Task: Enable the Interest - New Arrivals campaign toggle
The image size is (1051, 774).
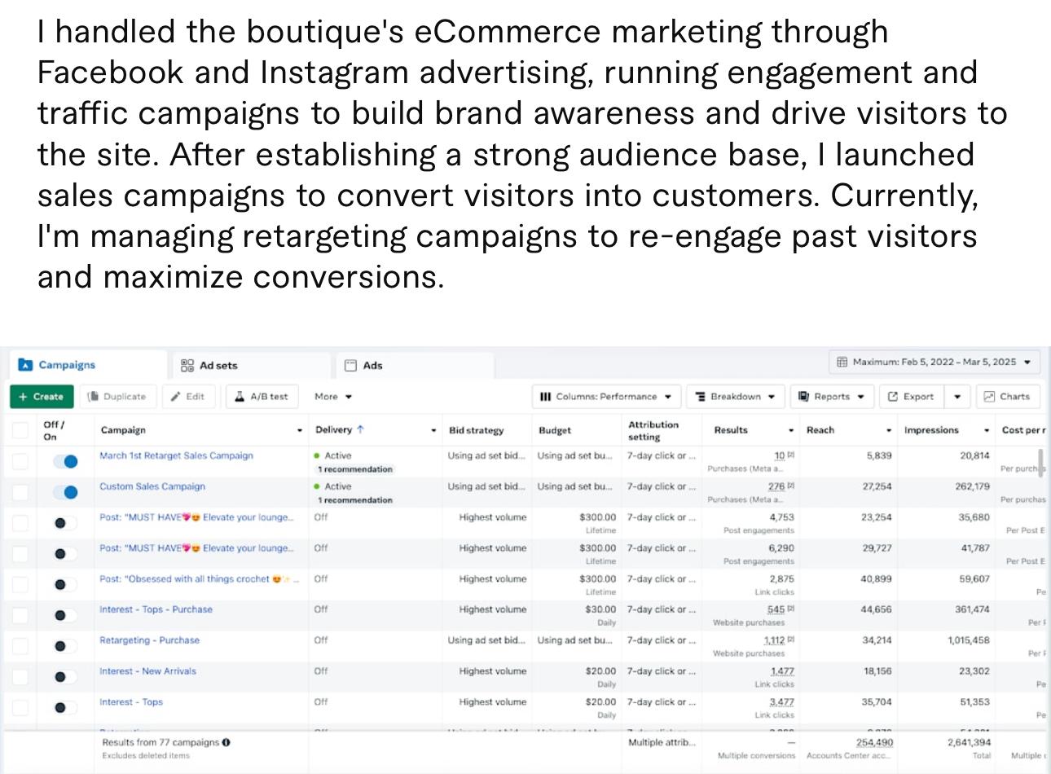Action: [65, 676]
